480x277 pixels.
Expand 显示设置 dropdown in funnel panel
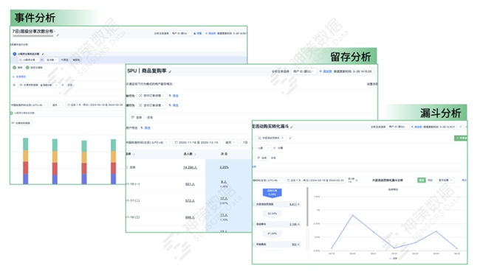click(445, 180)
